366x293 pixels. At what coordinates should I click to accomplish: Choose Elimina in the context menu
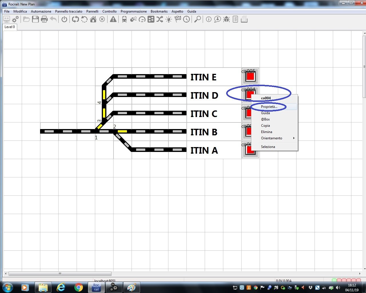(x=266, y=132)
